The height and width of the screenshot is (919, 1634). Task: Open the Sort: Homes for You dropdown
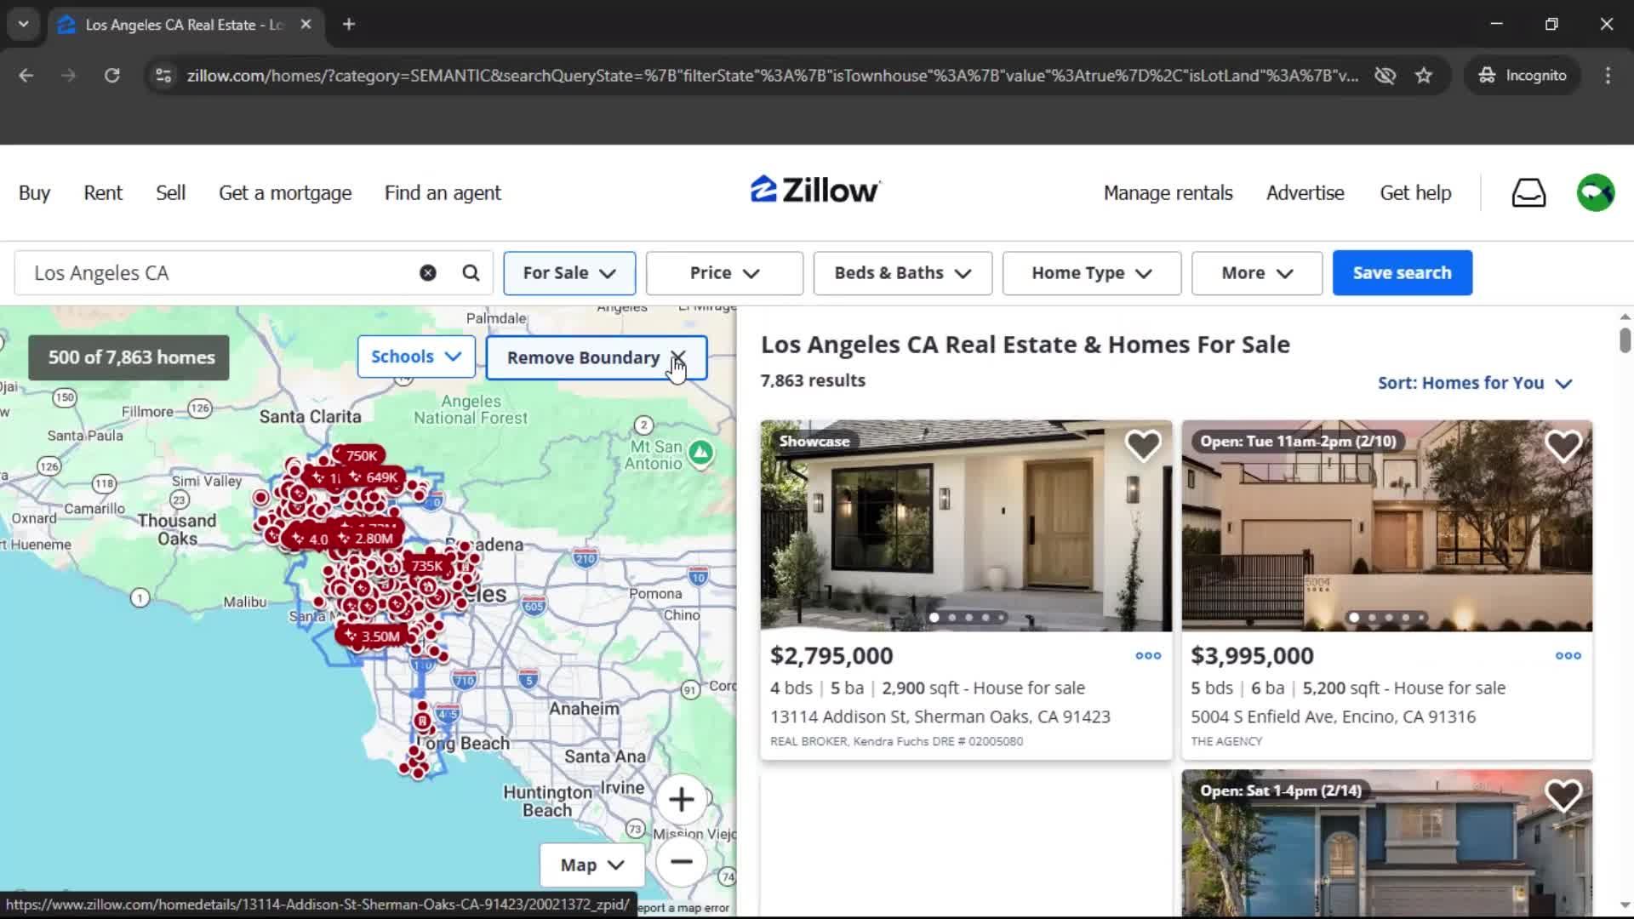point(1474,383)
